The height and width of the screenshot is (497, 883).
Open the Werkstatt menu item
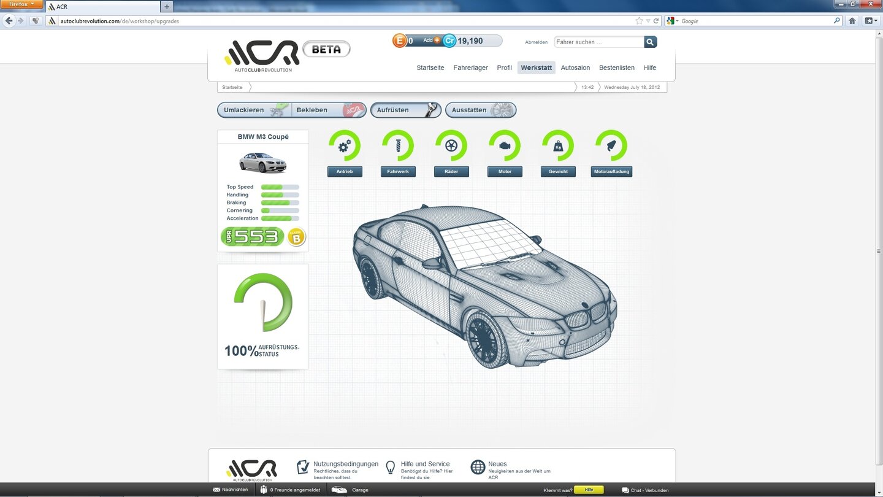pyautogui.click(x=537, y=67)
